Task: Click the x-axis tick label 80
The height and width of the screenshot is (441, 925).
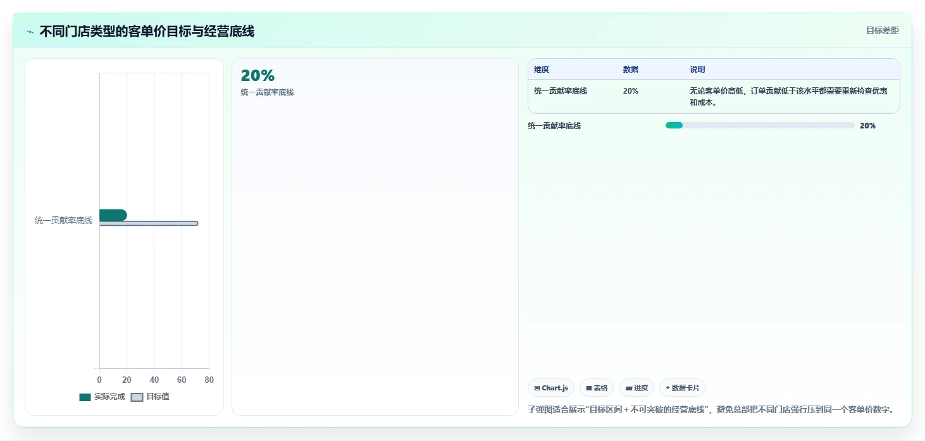Action: [x=209, y=380]
